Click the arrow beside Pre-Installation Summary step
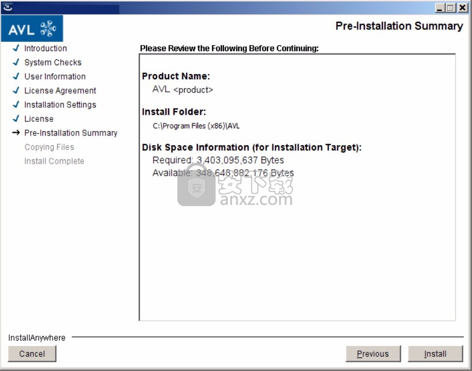Screen dimensions: 472x371 point(16,133)
